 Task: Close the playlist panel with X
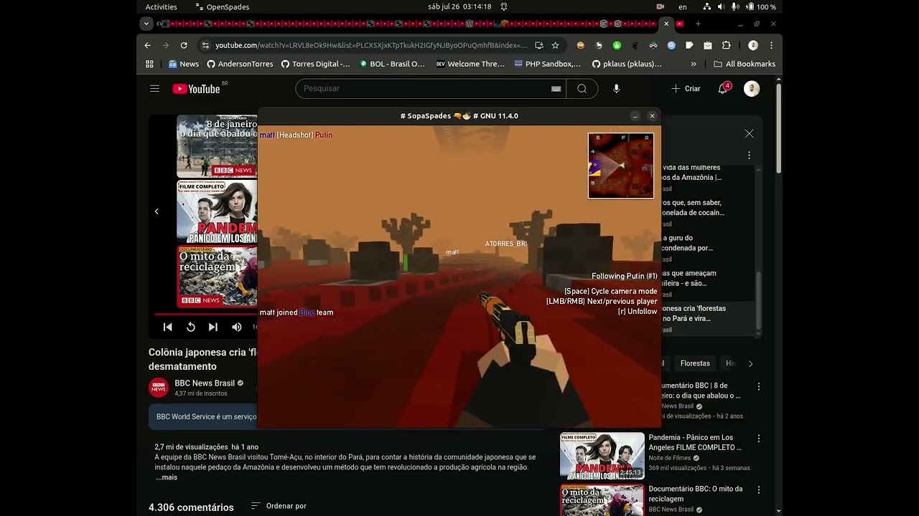tap(750, 133)
